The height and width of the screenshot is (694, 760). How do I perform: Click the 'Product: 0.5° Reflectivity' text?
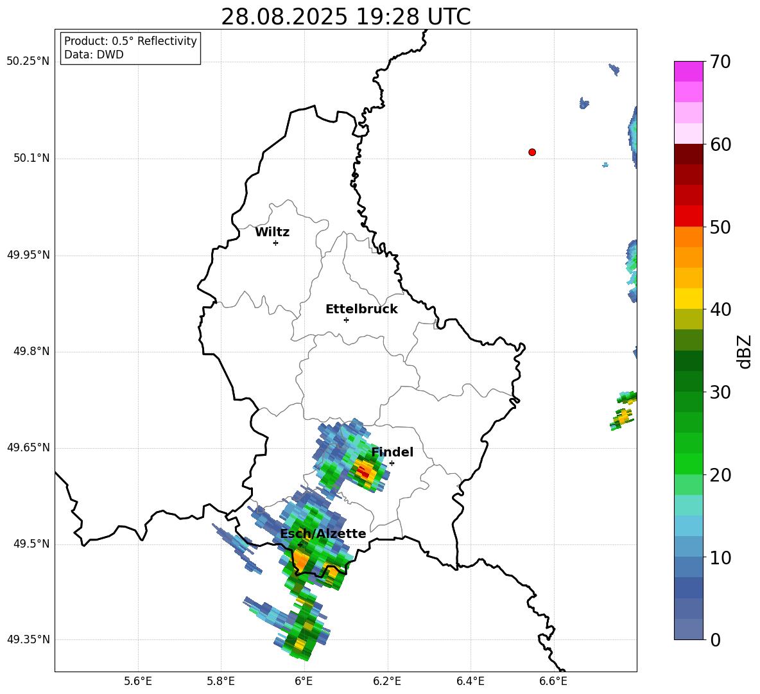(130, 41)
